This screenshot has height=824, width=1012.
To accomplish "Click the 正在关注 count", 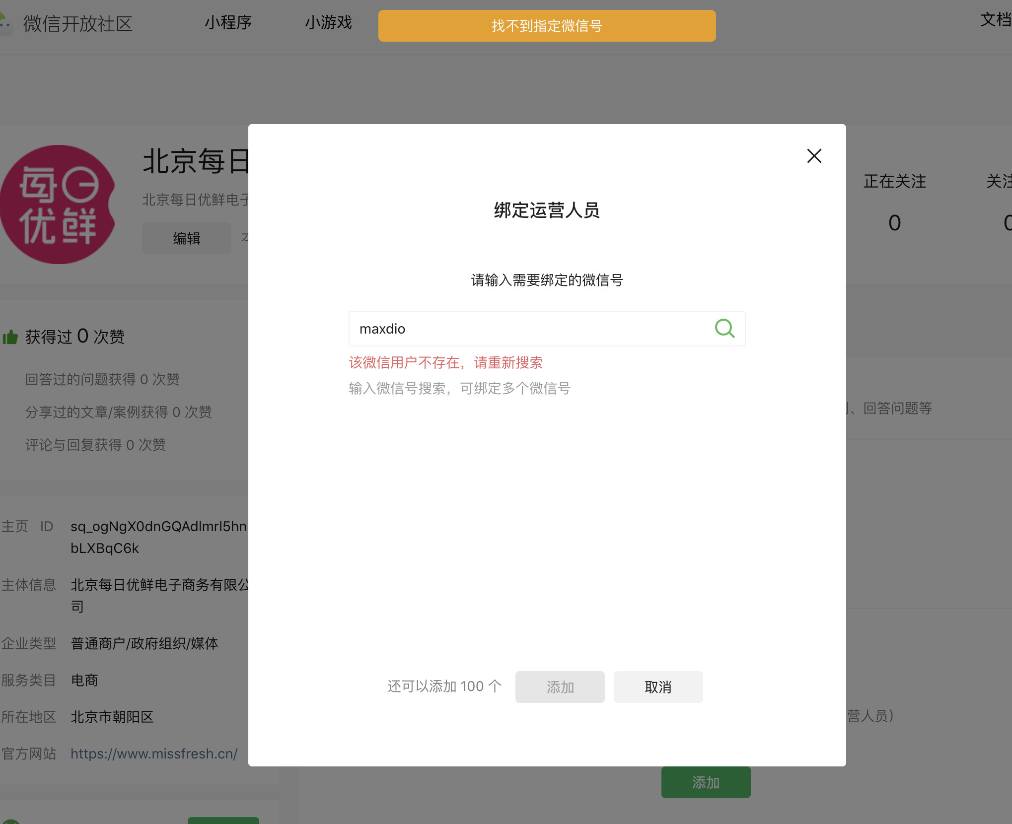I will 894,223.
